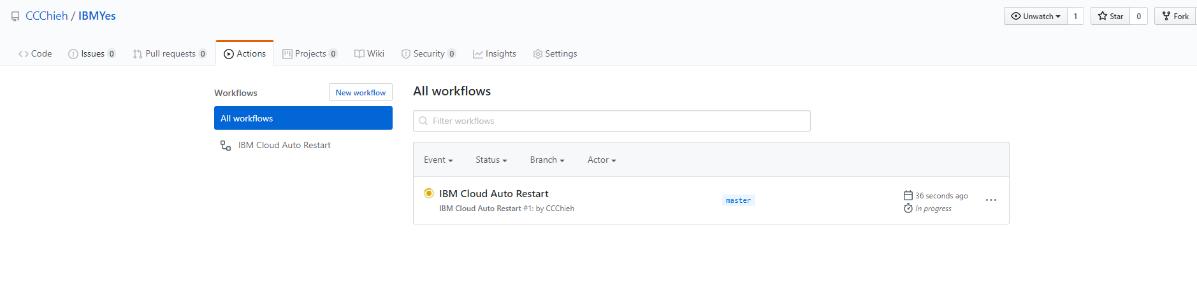Focus the Filter workflows search field

[612, 121]
